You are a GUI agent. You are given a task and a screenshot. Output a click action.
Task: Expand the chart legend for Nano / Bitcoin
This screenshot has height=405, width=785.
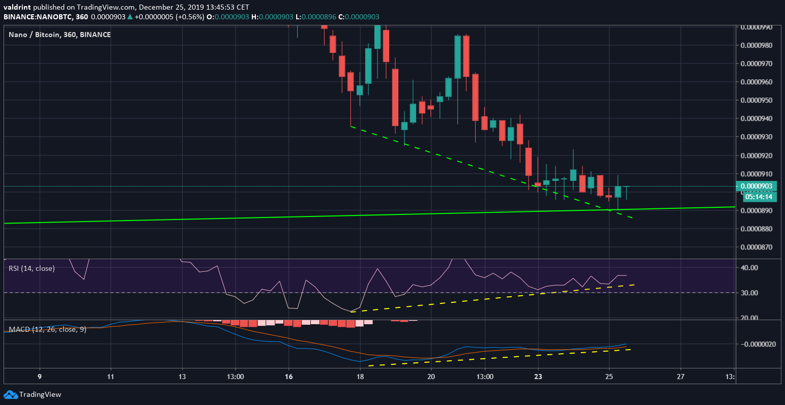pos(59,35)
